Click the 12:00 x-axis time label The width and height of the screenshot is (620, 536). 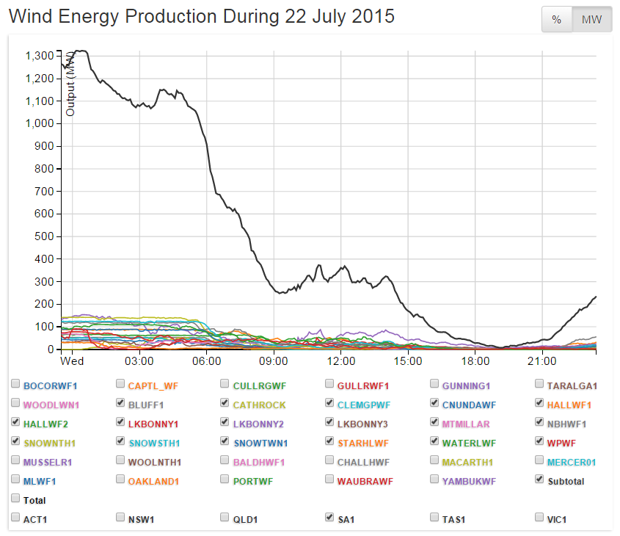[341, 362]
